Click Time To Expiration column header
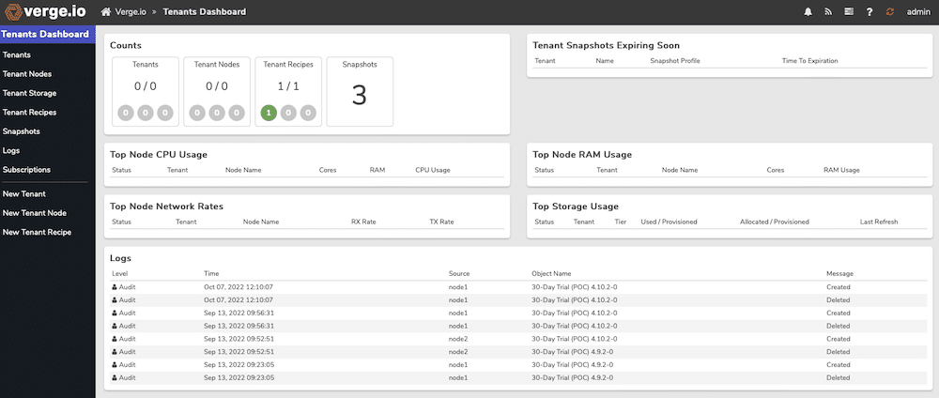The width and height of the screenshot is (939, 398). pos(809,61)
